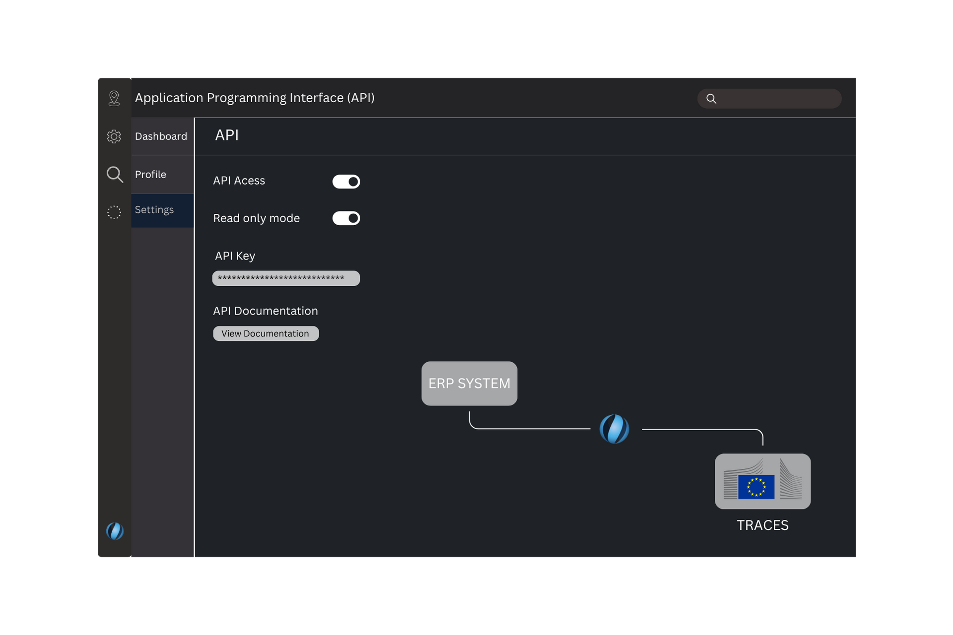Click the location pin icon in the sidebar

pyautogui.click(x=114, y=98)
